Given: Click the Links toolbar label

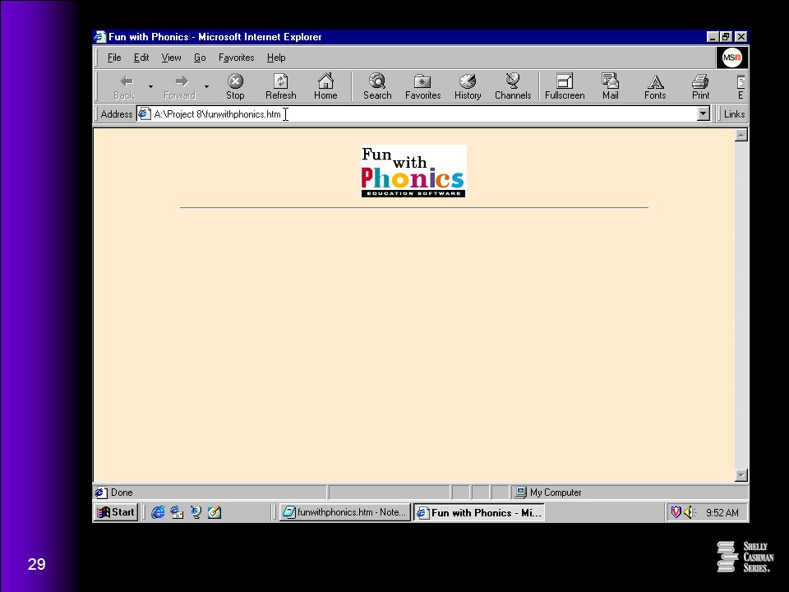Looking at the screenshot, I should (734, 114).
